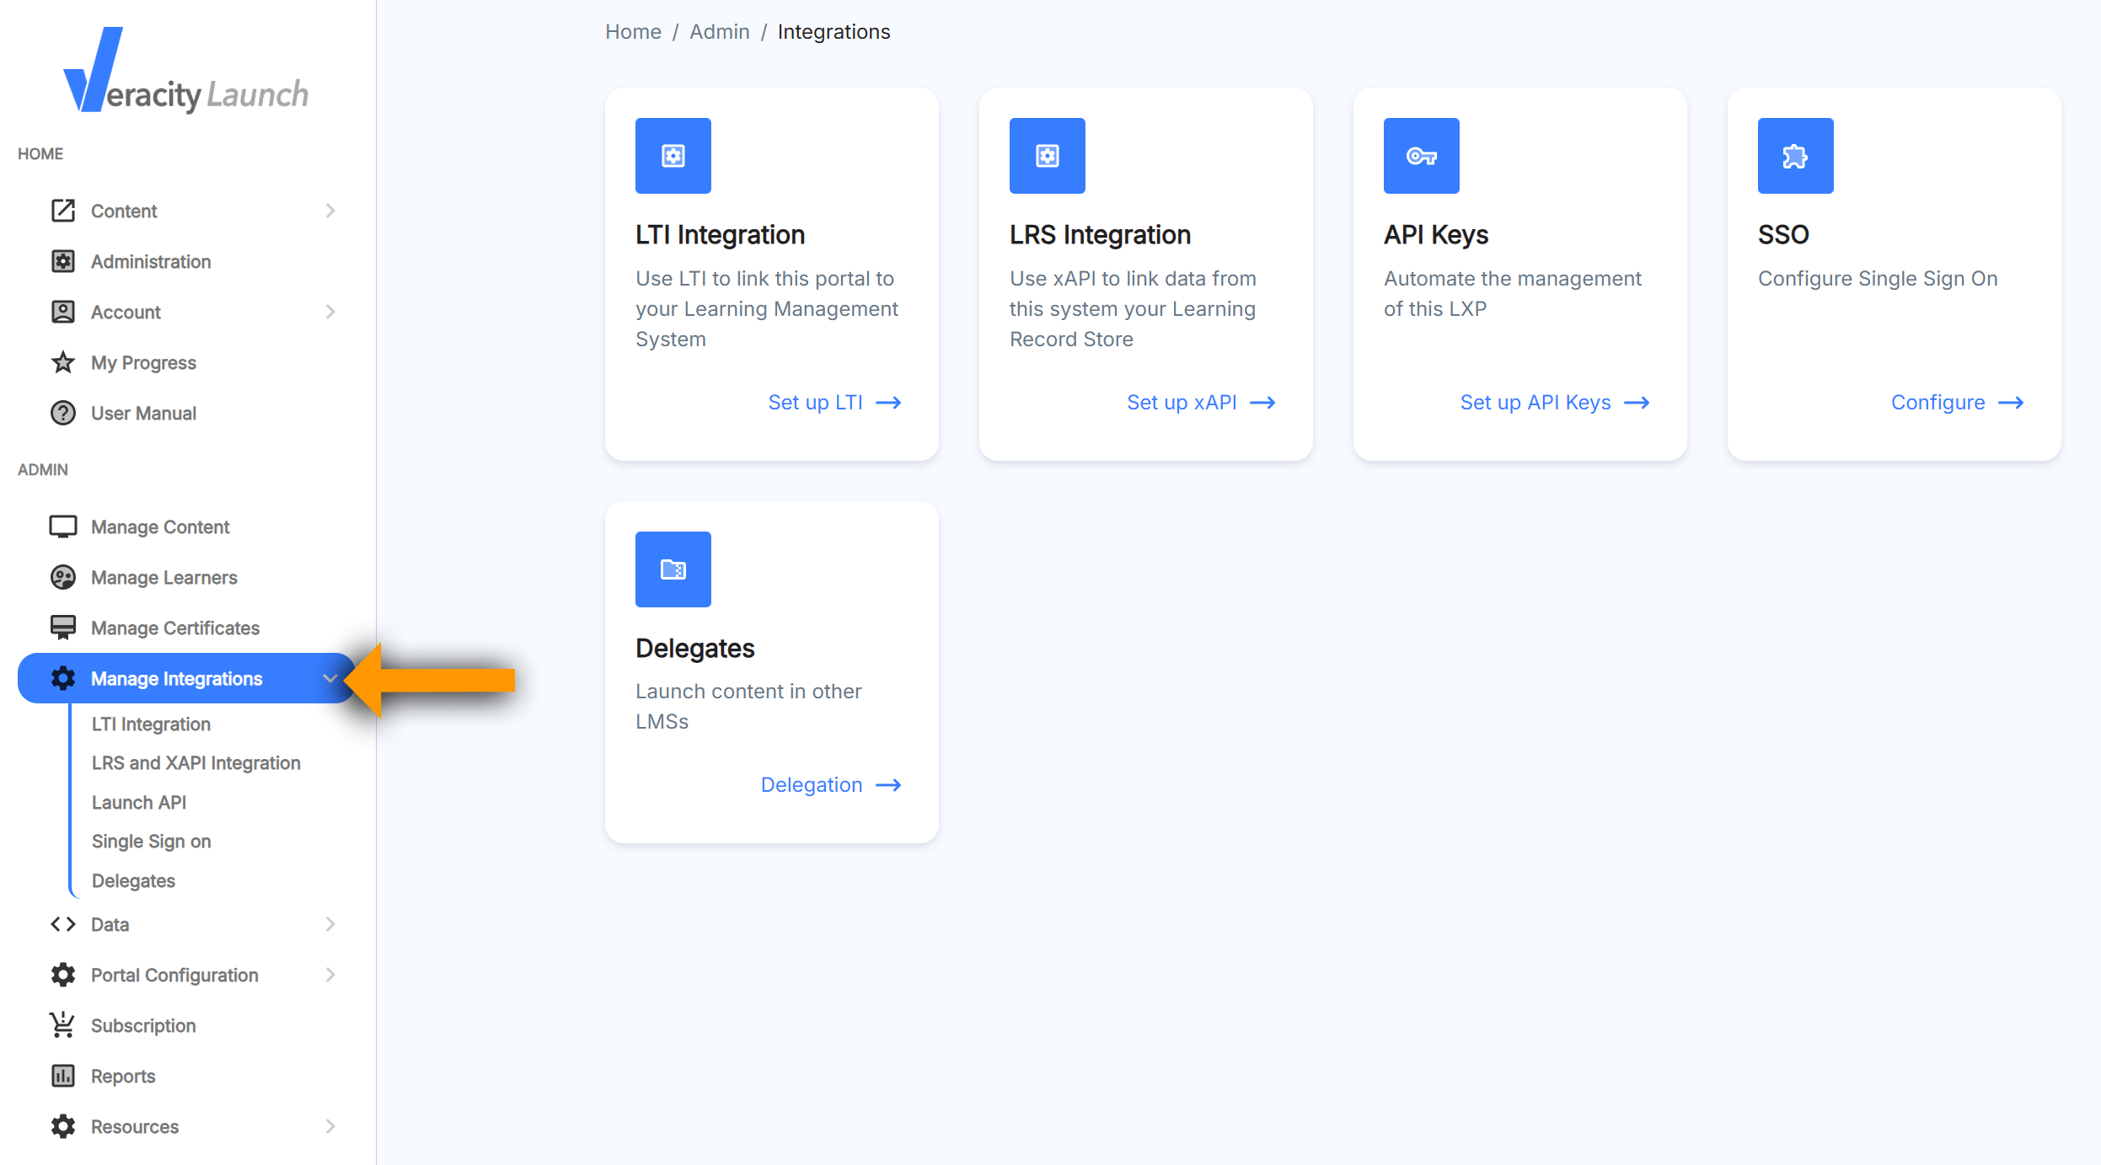The height and width of the screenshot is (1165, 2101).
Task: Open LRS and XAPI Integration submenu item
Action: tap(196, 763)
